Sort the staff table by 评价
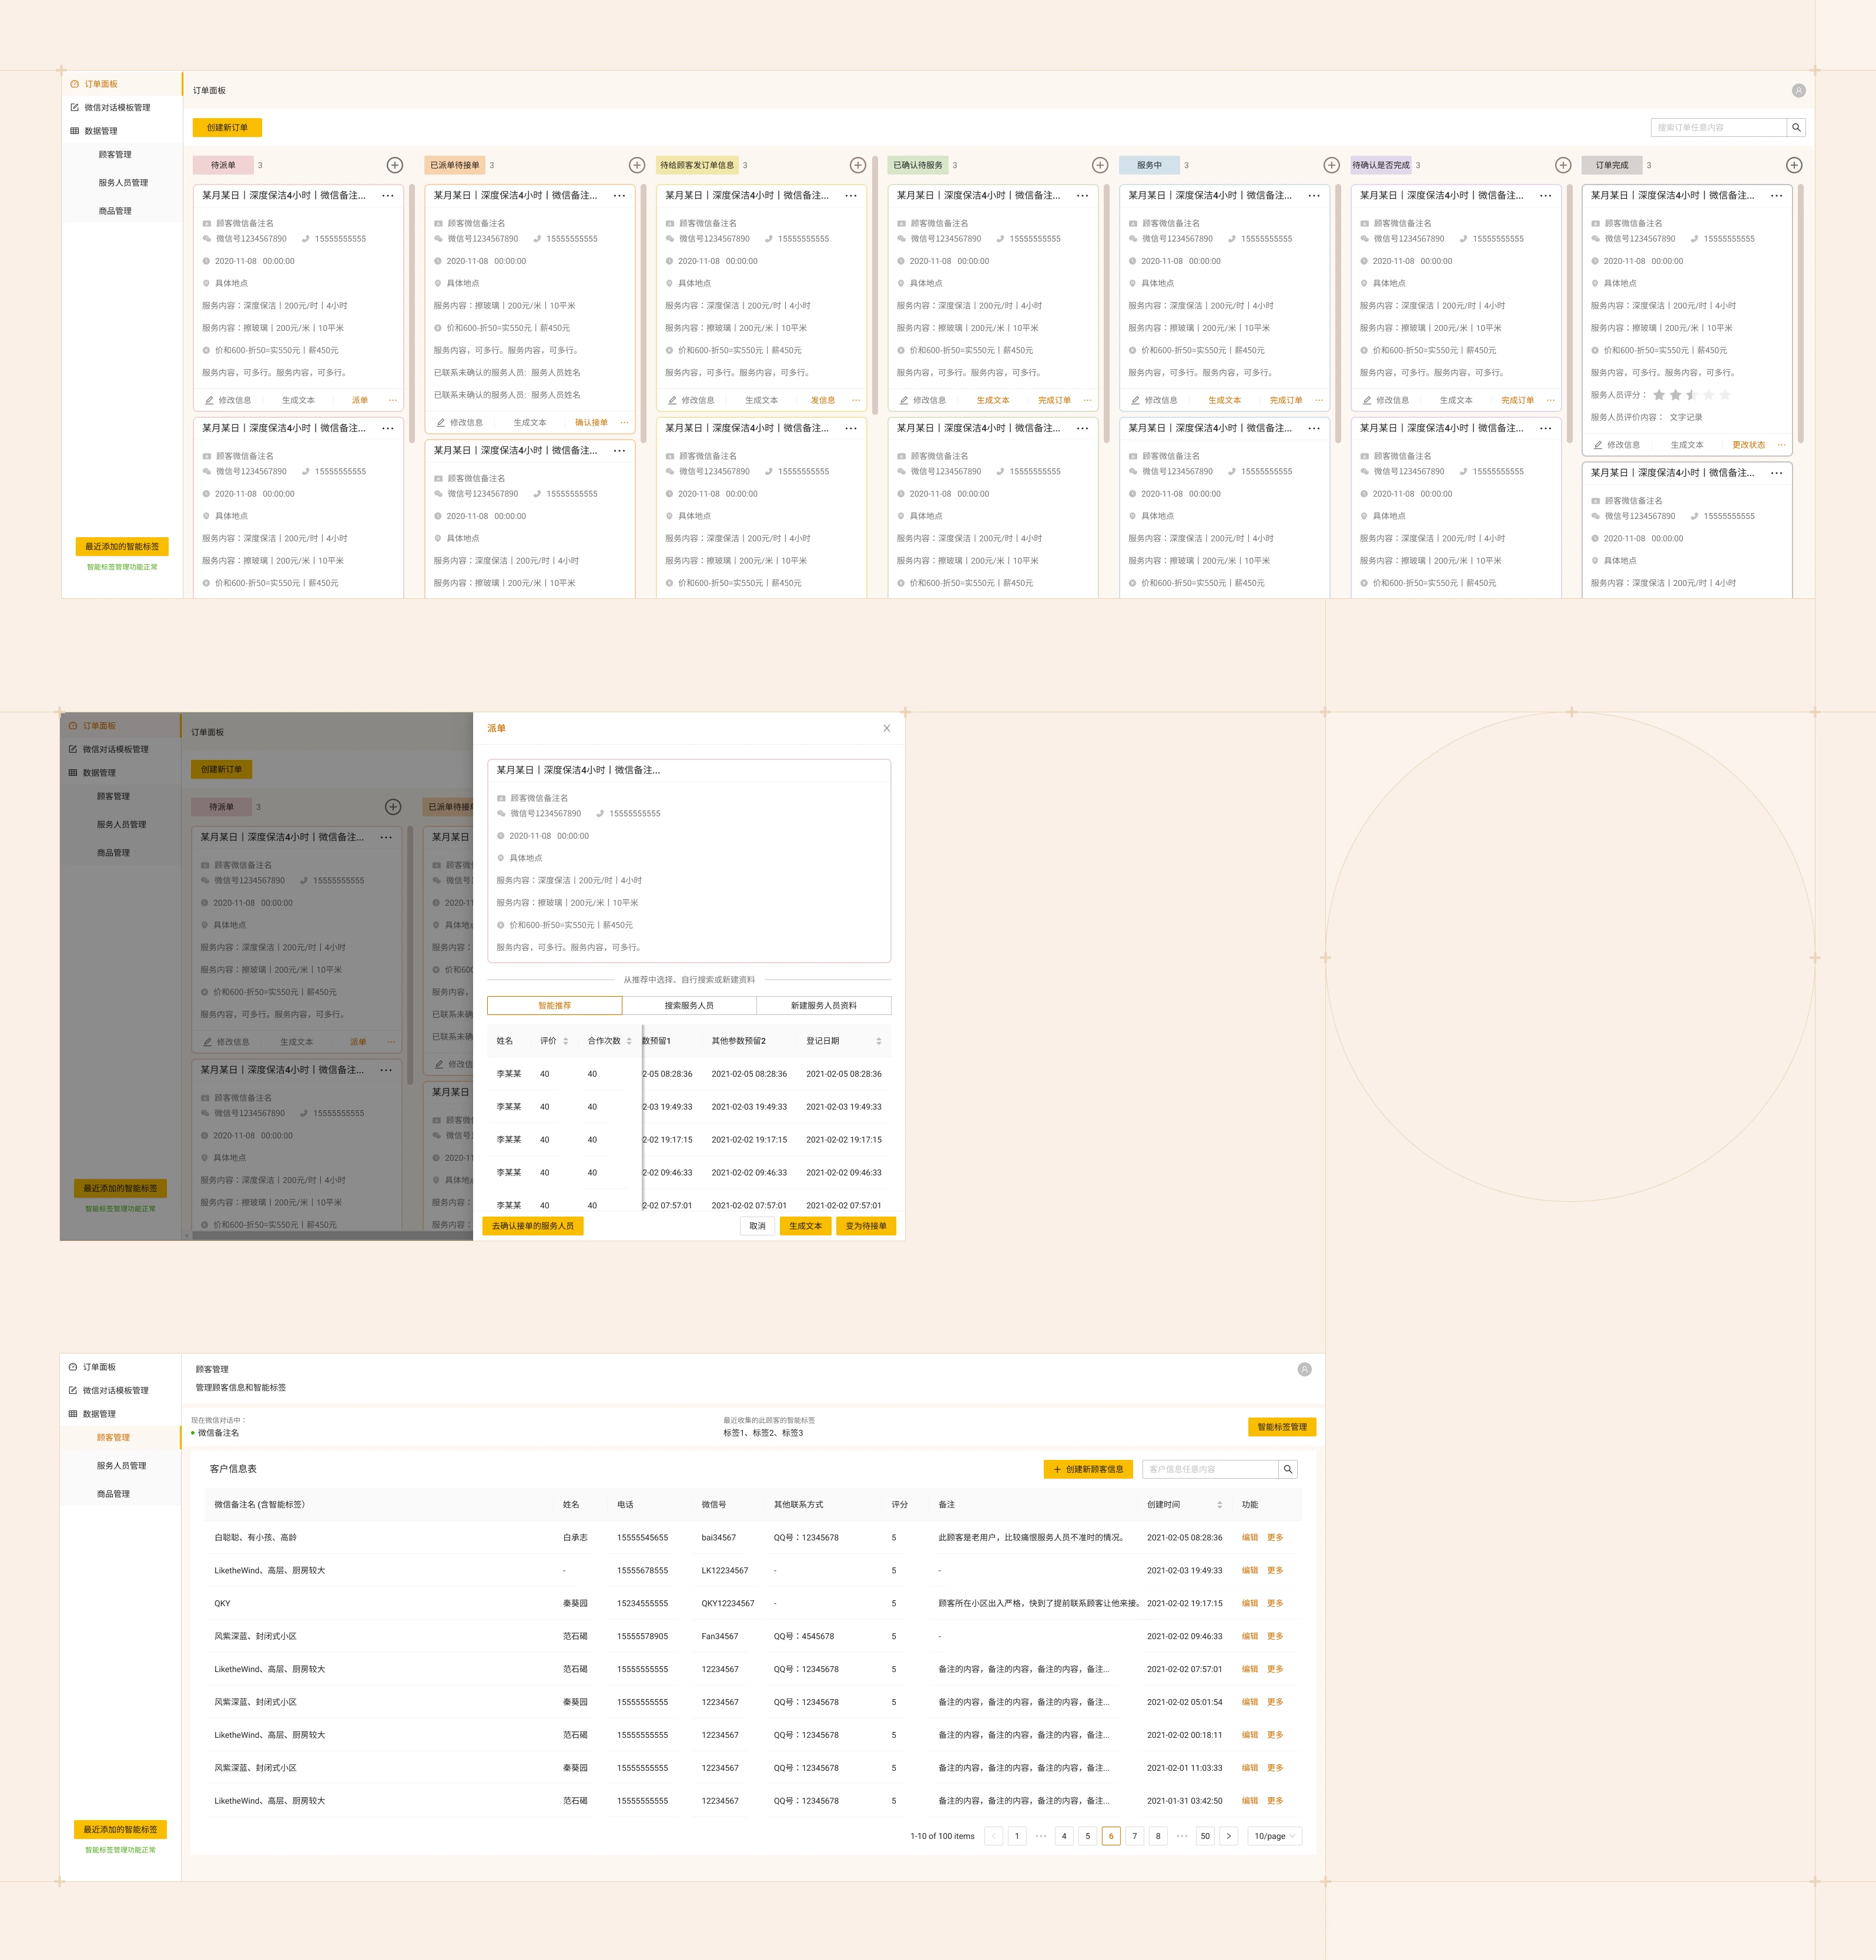The height and width of the screenshot is (1960, 1876). click(565, 1041)
